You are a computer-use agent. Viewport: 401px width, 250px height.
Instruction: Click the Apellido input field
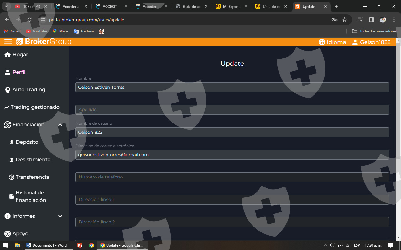click(232, 110)
